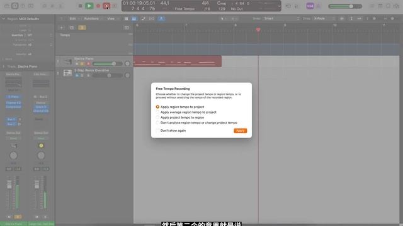The height and width of the screenshot is (226, 403).
Task: Toggle the yellow global solo S button
Action: click(x=82, y=28)
